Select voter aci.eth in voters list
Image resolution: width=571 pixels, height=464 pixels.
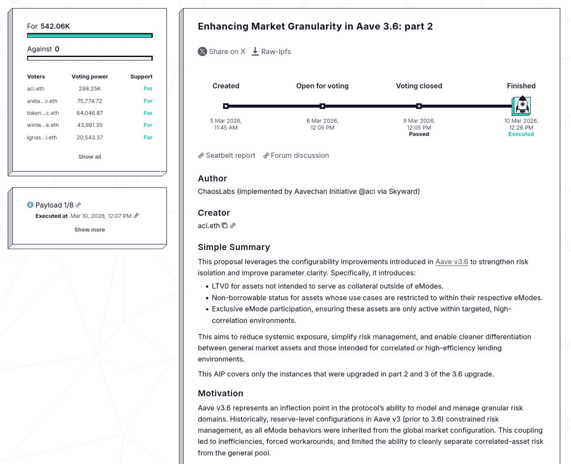(x=36, y=89)
